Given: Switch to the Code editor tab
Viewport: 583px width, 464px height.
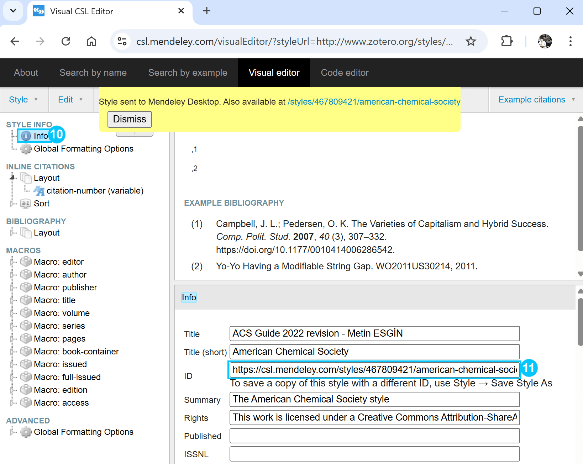Looking at the screenshot, I should coord(345,73).
